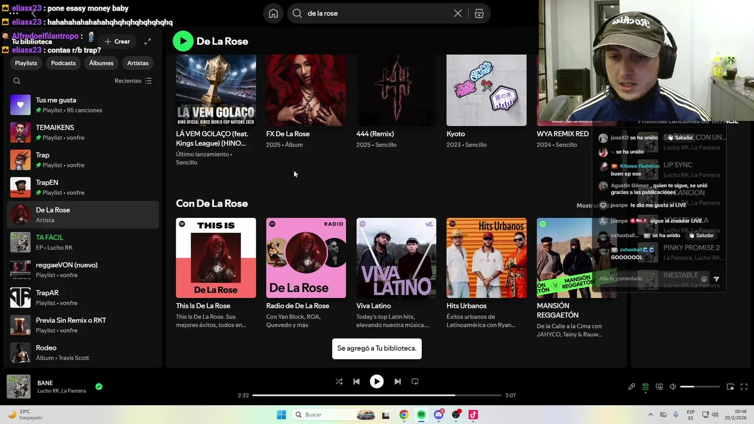Open Rodeo album by Travis Scott
Viewport: 754px width, 424px height.
pyautogui.click(x=82, y=352)
